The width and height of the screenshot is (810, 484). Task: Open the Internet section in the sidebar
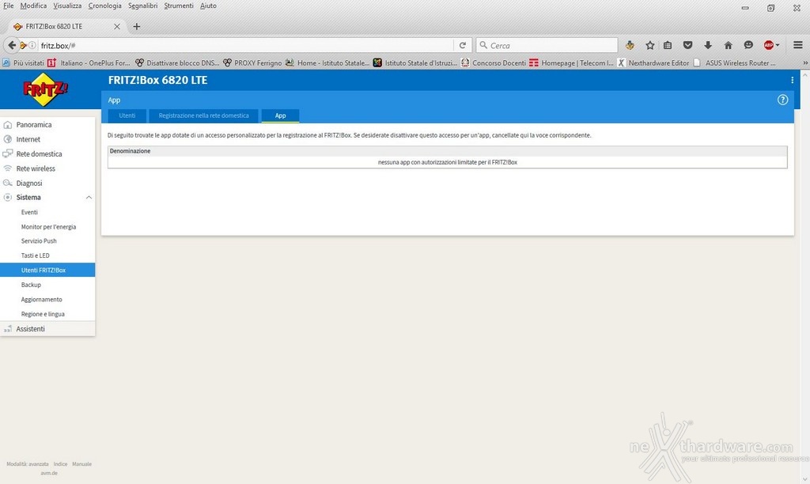[28, 139]
